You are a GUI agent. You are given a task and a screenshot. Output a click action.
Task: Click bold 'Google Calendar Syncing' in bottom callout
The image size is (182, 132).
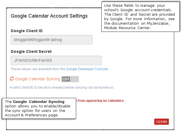point(39,102)
